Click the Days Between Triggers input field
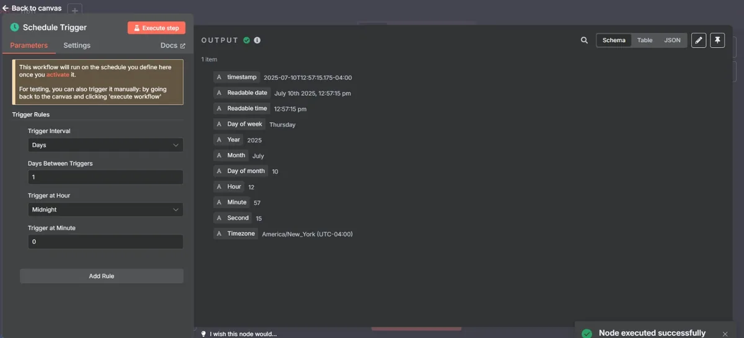744x338 pixels. point(105,177)
